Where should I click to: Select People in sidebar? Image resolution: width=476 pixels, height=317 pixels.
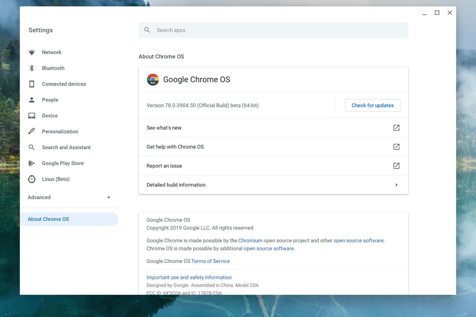point(50,100)
